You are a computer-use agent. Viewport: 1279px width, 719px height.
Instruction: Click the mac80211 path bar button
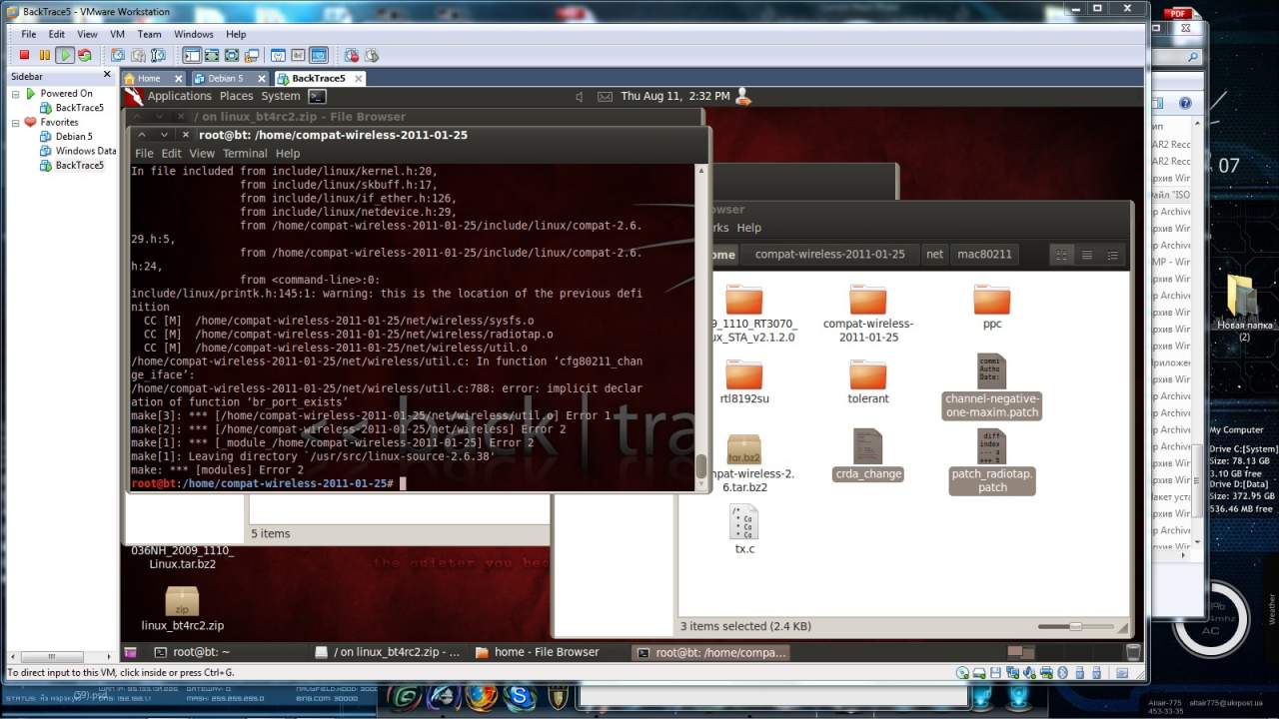click(984, 255)
